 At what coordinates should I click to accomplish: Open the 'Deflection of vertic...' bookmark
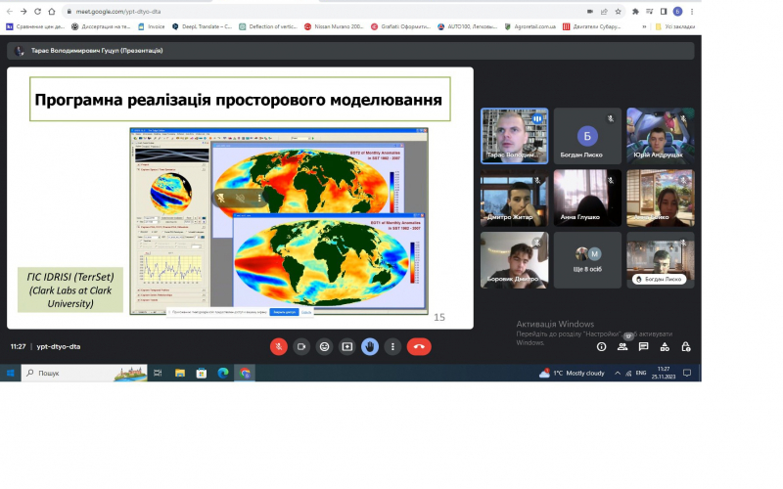tap(269, 26)
